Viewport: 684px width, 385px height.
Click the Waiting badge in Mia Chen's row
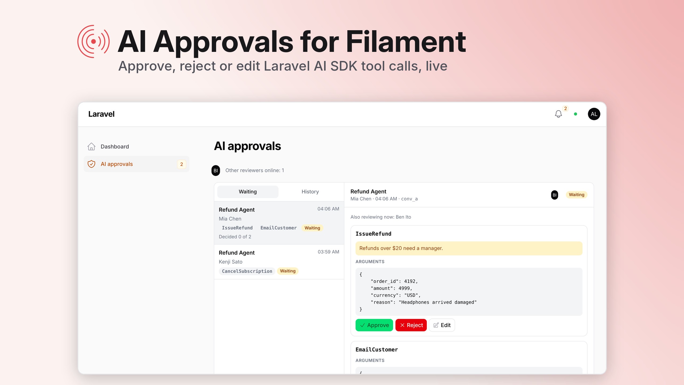(x=312, y=228)
